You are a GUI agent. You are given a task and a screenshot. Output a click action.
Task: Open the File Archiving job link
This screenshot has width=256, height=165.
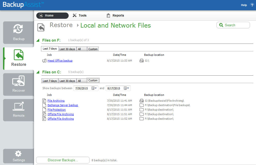click(x=56, y=101)
